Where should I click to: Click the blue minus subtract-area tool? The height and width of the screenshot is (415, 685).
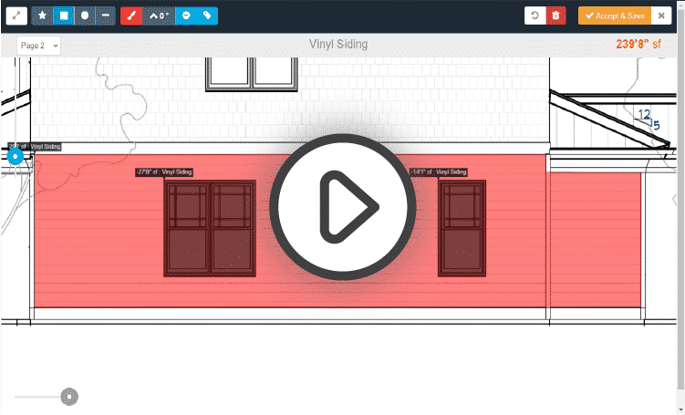(185, 16)
